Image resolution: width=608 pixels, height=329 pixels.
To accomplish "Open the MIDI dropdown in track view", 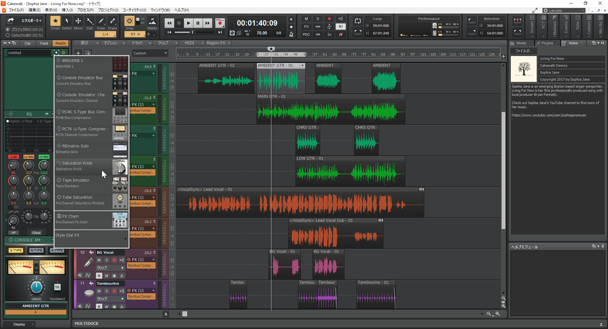I will click(193, 43).
